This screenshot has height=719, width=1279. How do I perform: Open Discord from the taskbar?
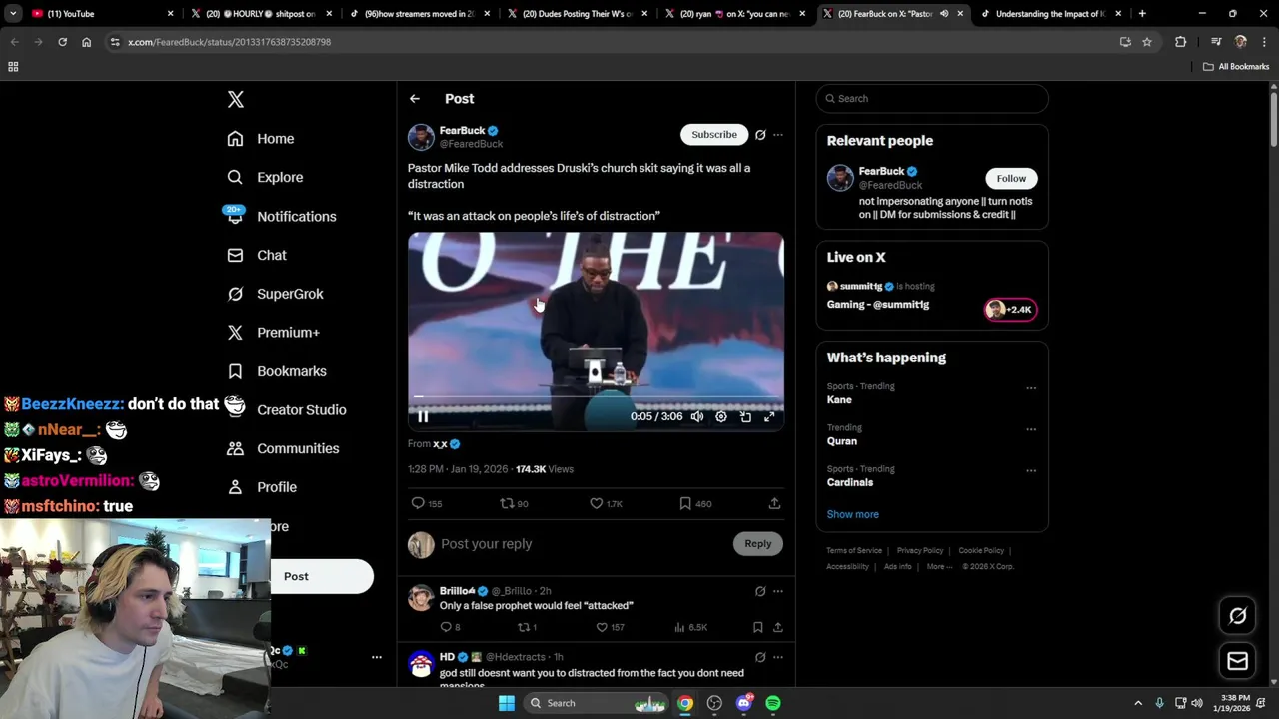[743, 703]
